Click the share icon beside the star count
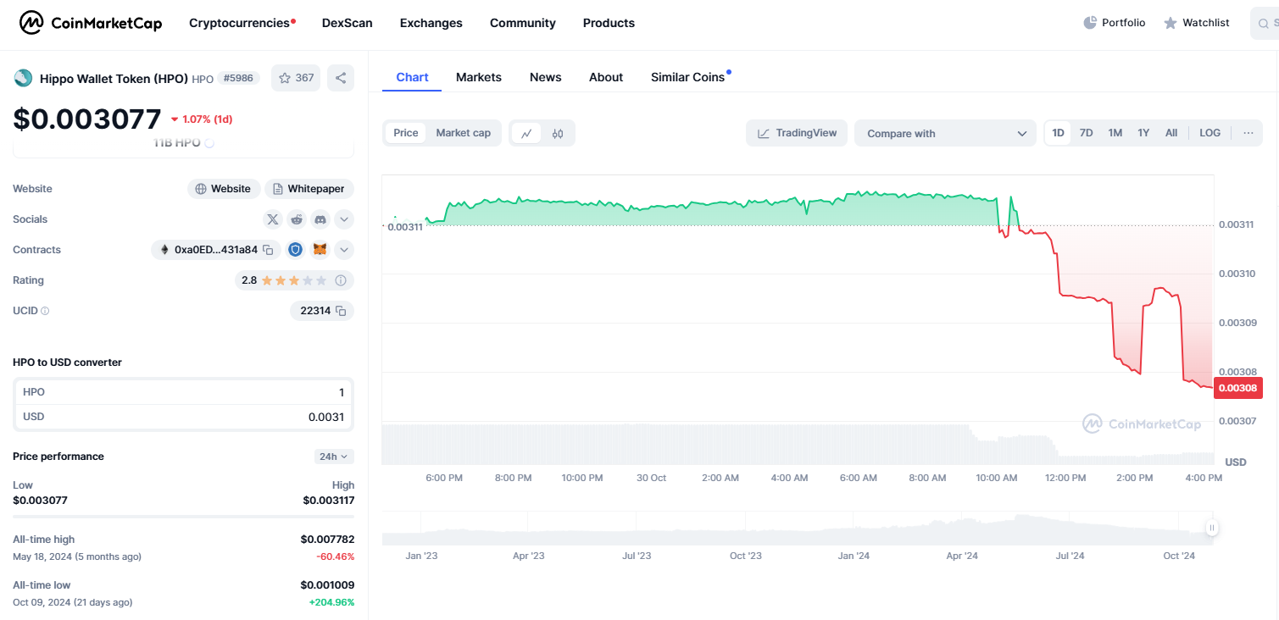Viewport: 1279px width, 620px height. (341, 78)
